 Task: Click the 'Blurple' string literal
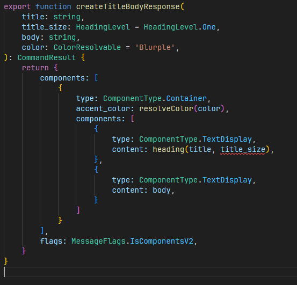click(x=155, y=47)
